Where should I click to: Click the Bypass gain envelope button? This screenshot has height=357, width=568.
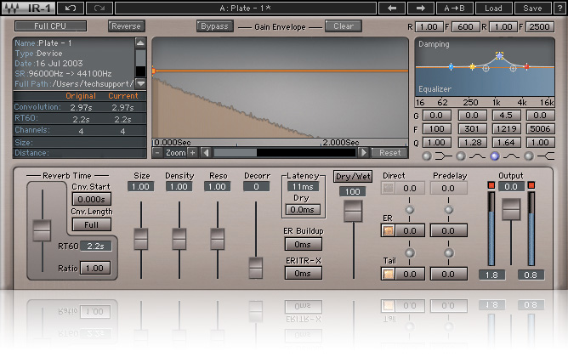[x=213, y=26]
